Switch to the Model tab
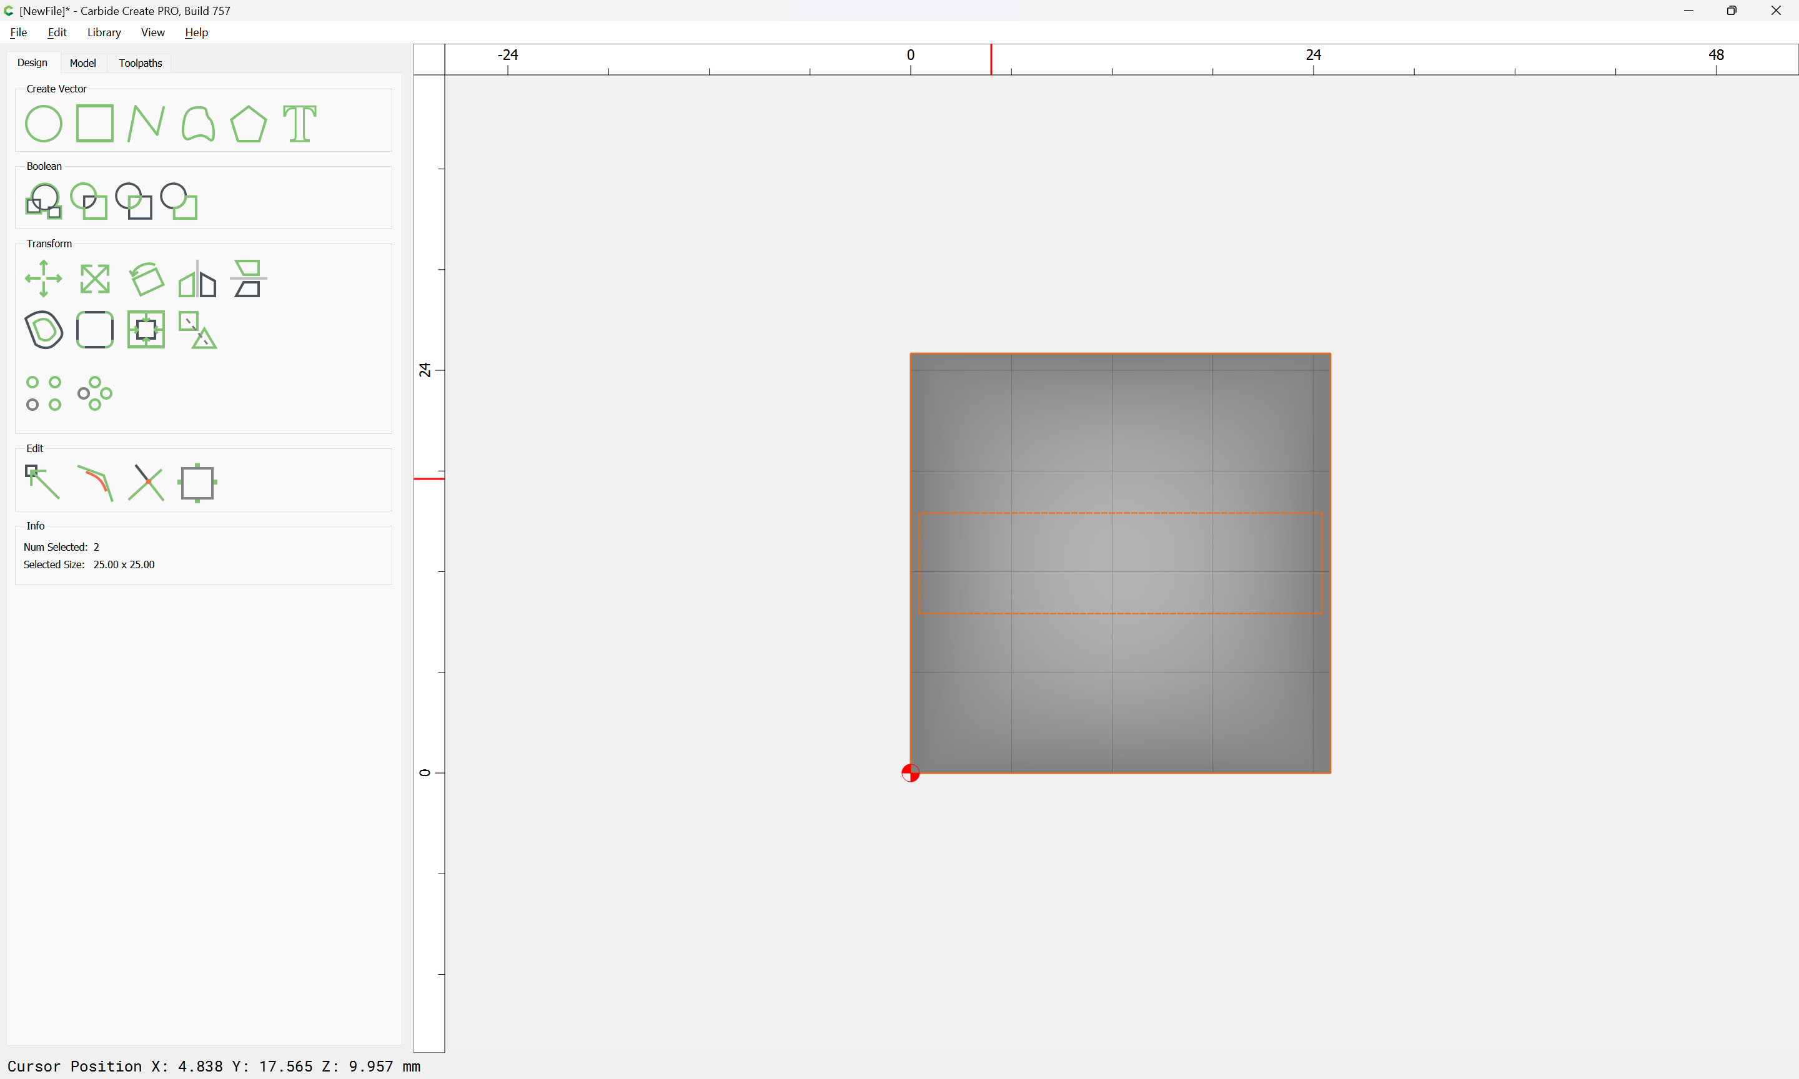The image size is (1799, 1079). 83,63
